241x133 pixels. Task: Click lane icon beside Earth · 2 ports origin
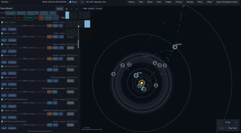(2, 22)
